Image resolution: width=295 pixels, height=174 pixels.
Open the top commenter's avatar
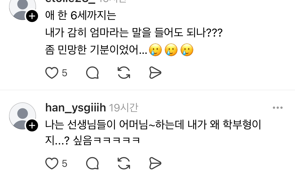(23, 8)
